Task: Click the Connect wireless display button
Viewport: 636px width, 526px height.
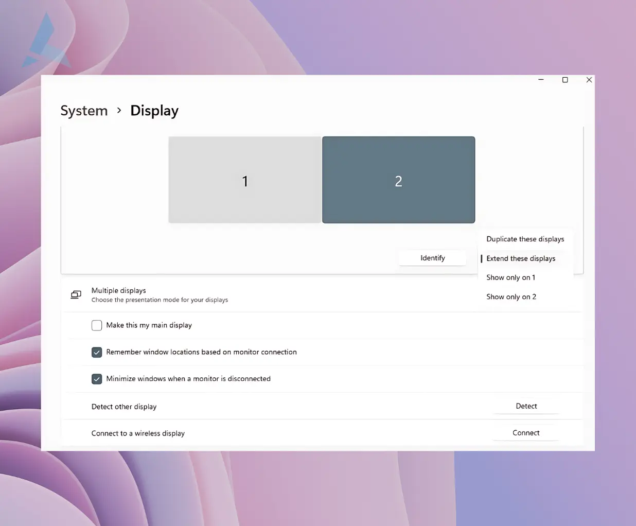Action: tap(526, 433)
